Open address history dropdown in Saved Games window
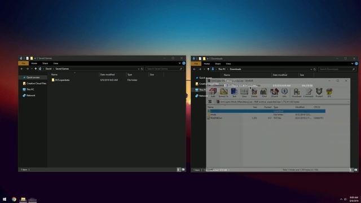The image size is (361, 203). pyautogui.click(x=139, y=69)
